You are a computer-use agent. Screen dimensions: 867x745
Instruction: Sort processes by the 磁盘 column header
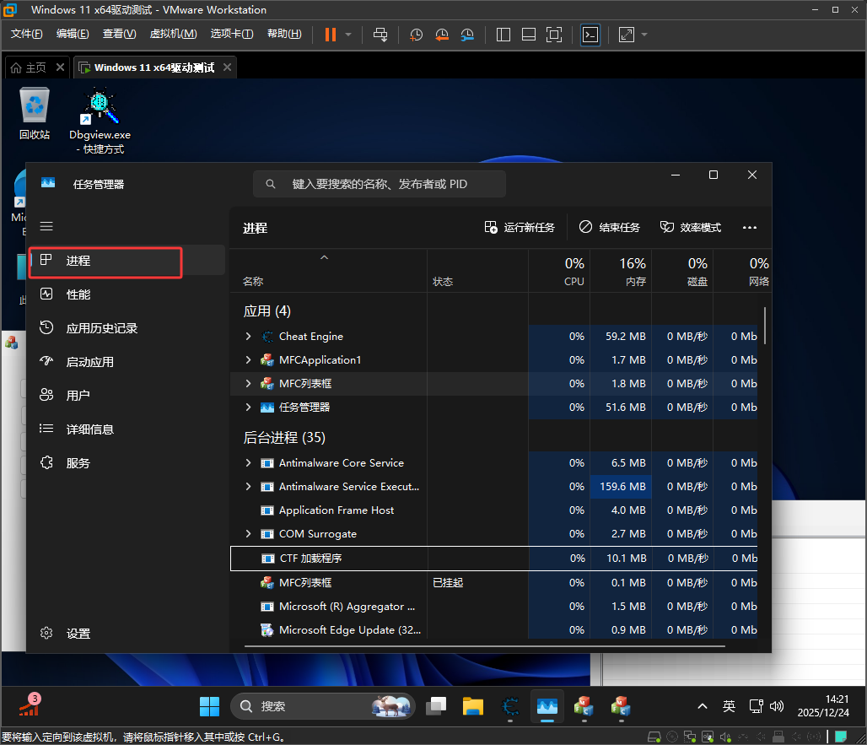(682, 271)
